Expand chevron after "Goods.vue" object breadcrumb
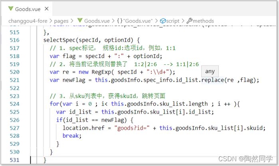The height and width of the screenshot is (166, 279). click(x=156, y=21)
